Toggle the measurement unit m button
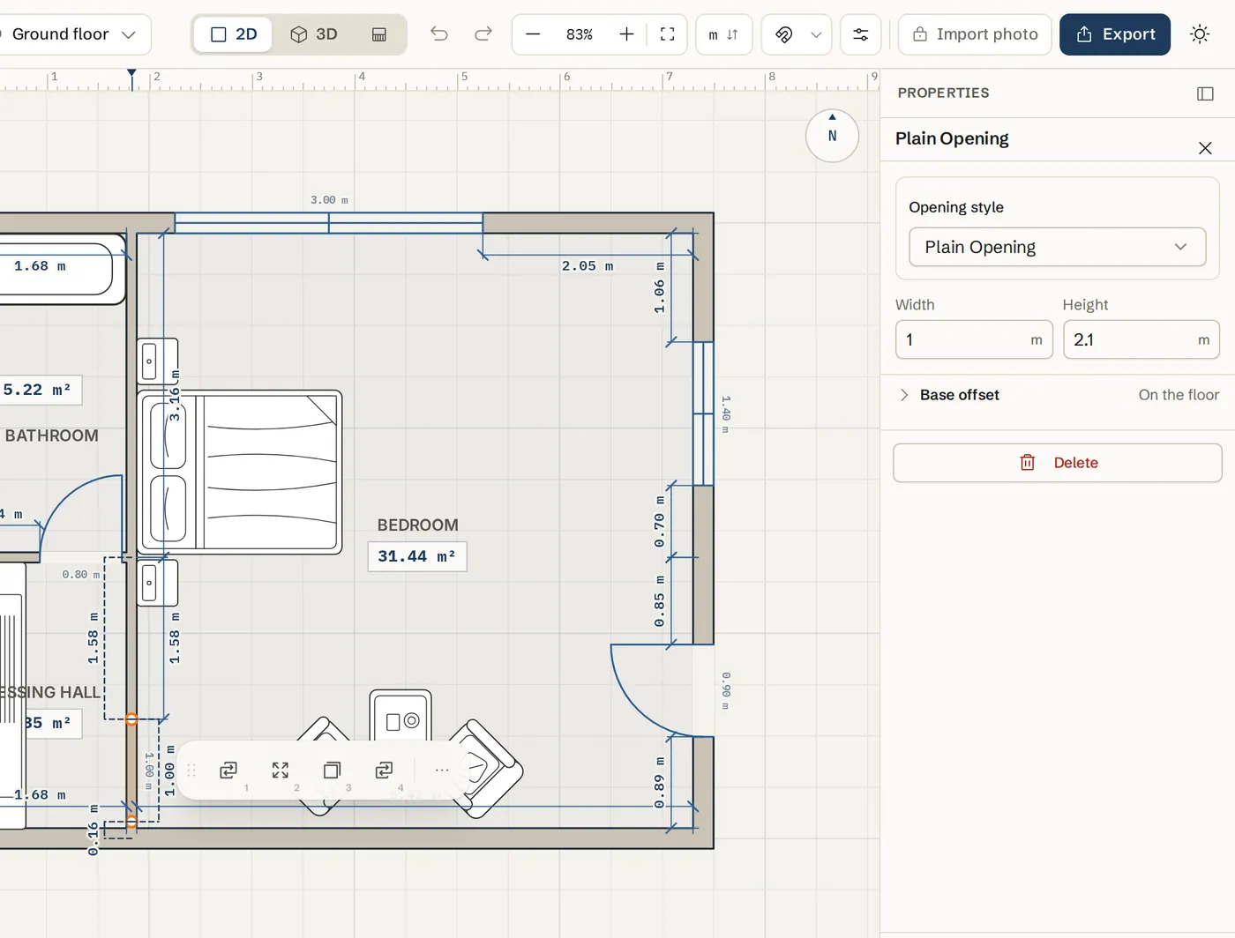The height and width of the screenshot is (938, 1235). [723, 34]
